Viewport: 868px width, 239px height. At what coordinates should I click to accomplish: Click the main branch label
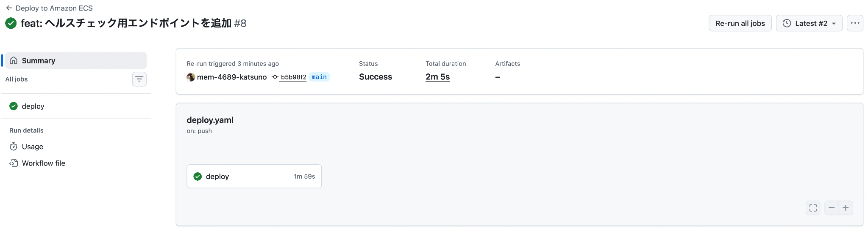tap(319, 77)
